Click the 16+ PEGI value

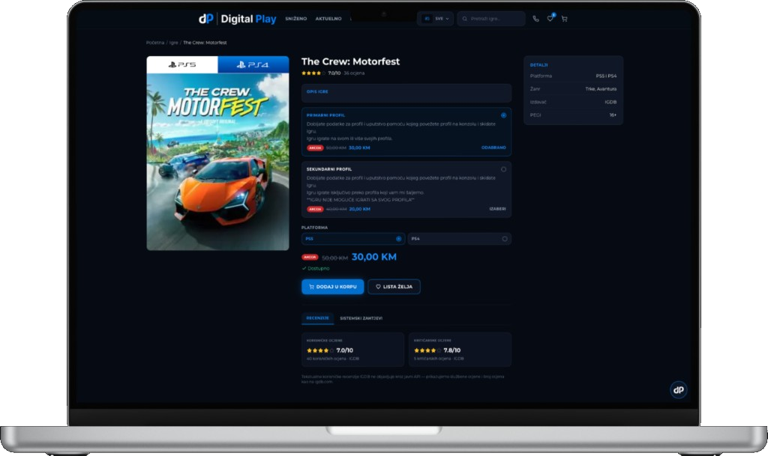coord(613,115)
